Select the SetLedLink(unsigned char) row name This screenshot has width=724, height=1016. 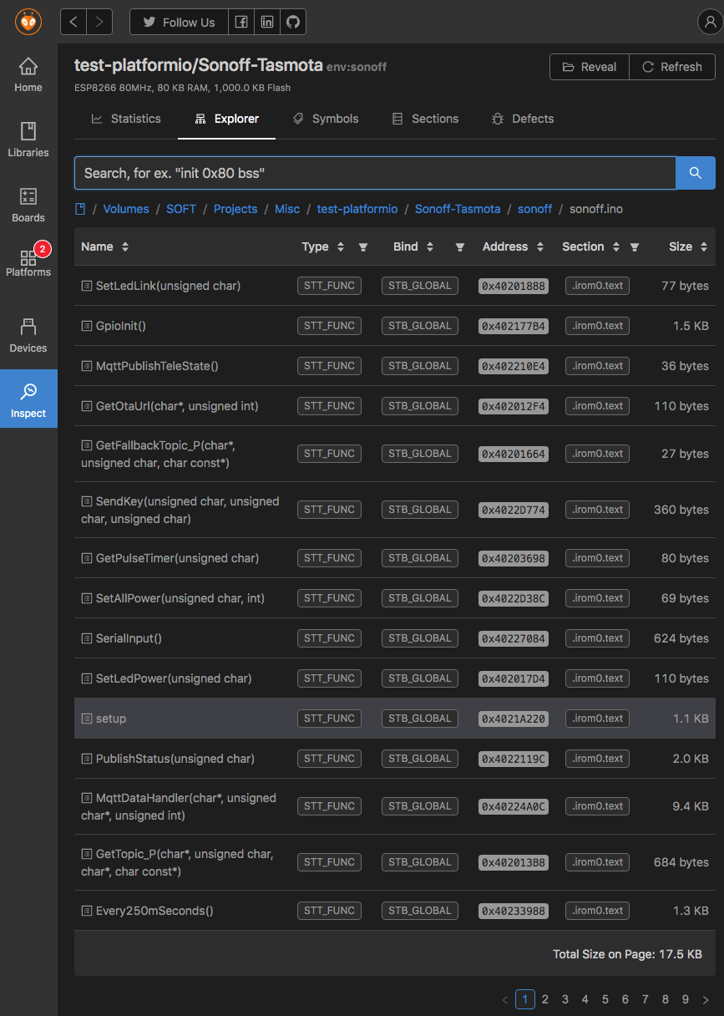168,286
